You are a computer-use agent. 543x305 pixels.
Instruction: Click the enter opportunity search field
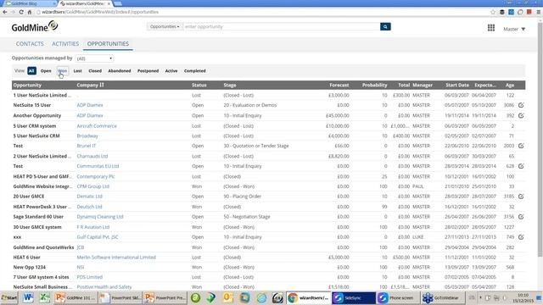tap(281, 26)
